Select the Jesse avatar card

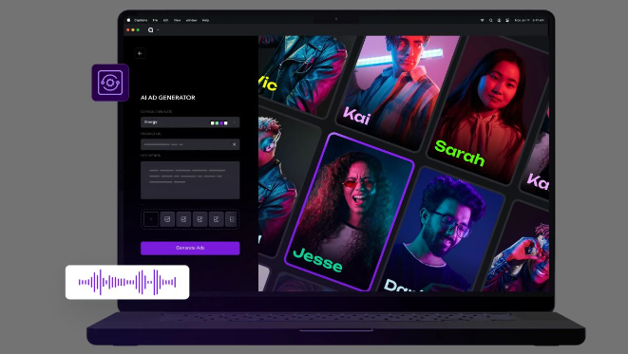click(349, 212)
